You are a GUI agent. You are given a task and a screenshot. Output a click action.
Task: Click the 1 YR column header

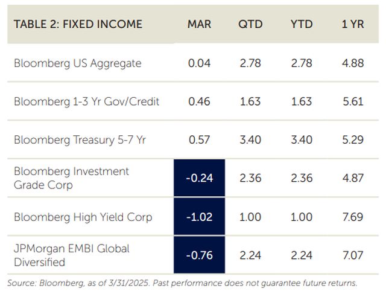(352, 24)
